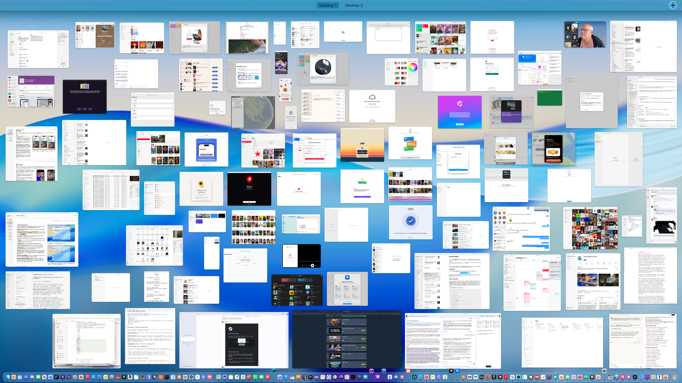Launch the ChatGPT knot-logo Dock icon
Image resolution: width=682 pixels, height=383 pixels.
[185, 377]
